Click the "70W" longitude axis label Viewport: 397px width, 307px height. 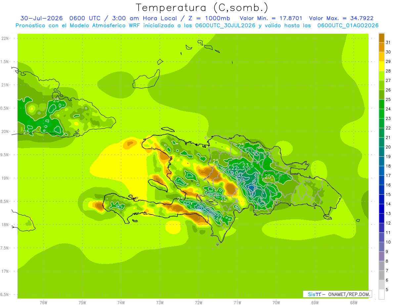point(276,303)
